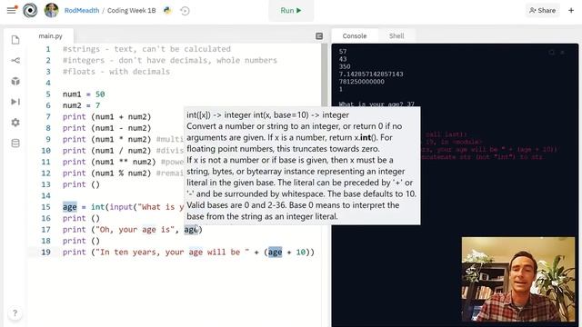Open the history icon
This screenshot has width=582, height=327.
185,11
